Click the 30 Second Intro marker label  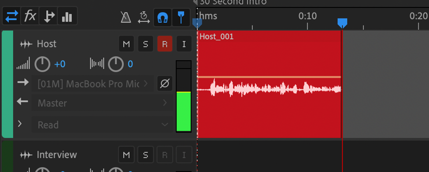(233, 3)
